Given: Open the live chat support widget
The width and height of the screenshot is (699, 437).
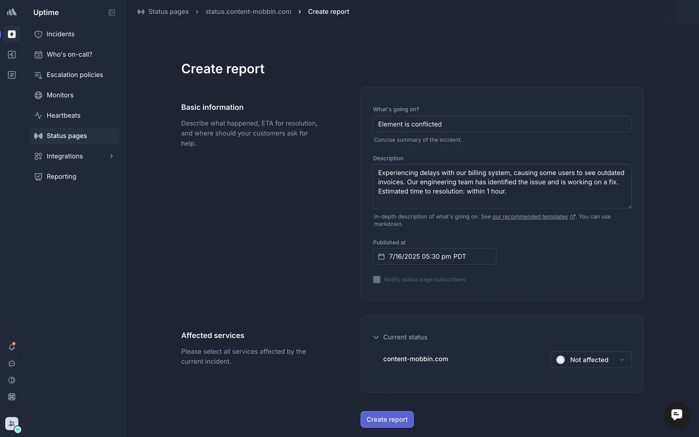Looking at the screenshot, I should click(676, 414).
